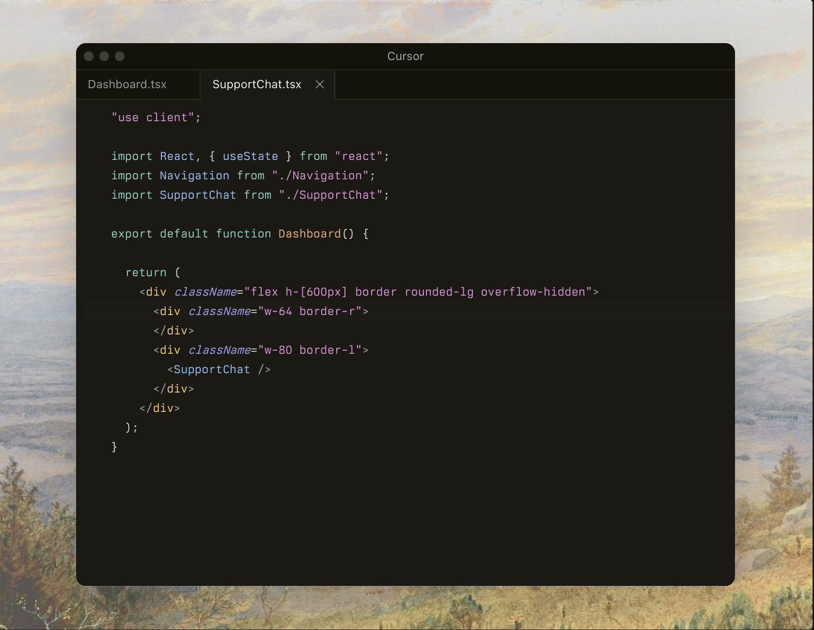Image resolution: width=814 pixels, height=630 pixels.
Task: Select the SupportChat.tsx tab
Action: click(x=256, y=84)
